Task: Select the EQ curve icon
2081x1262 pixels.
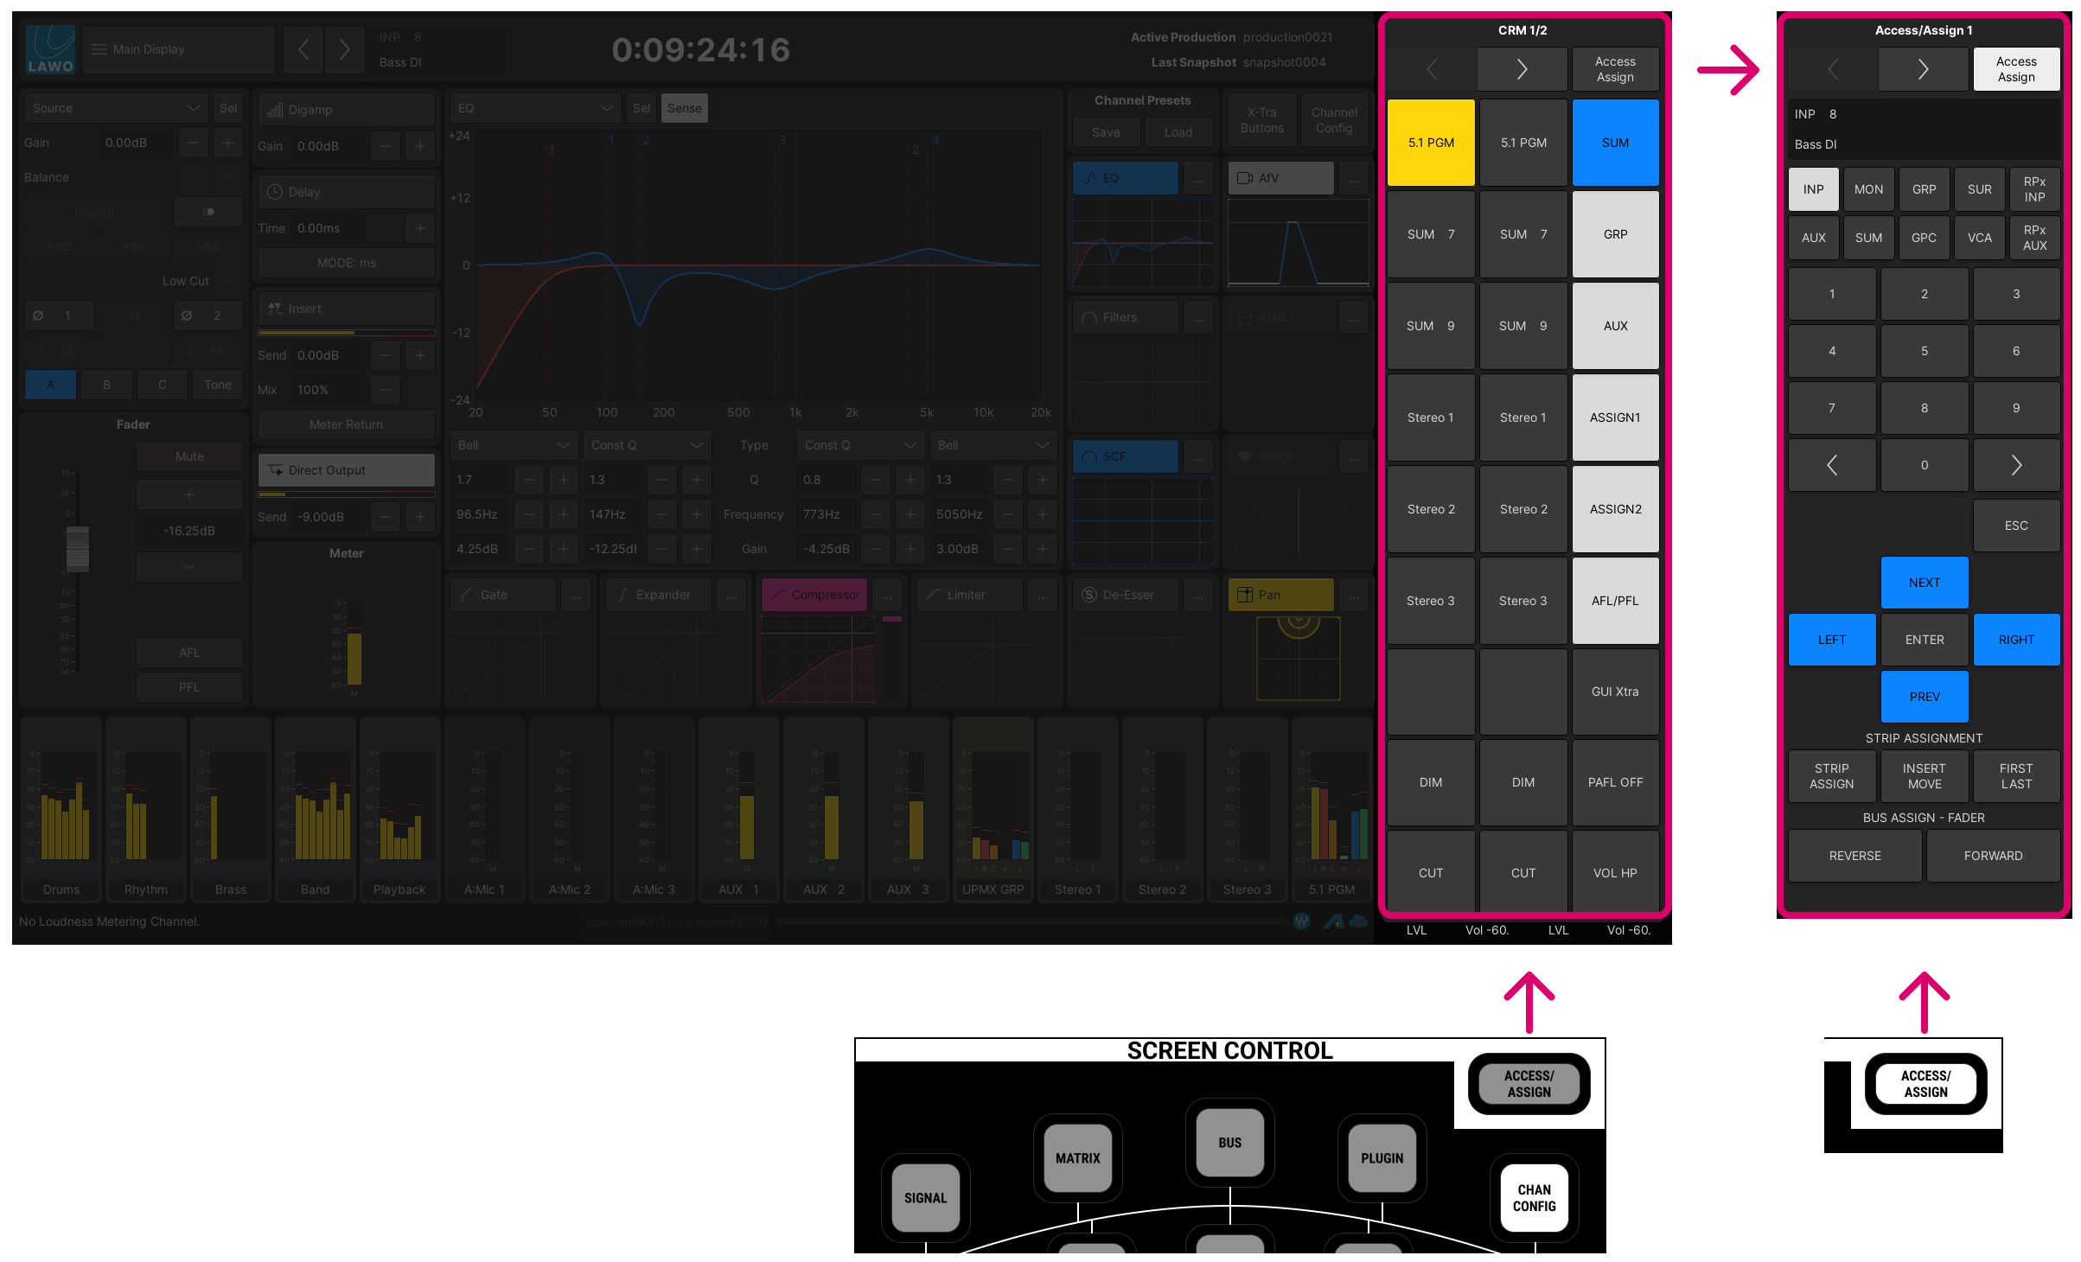Action: pyautogui.click(x=1125, y=178)
